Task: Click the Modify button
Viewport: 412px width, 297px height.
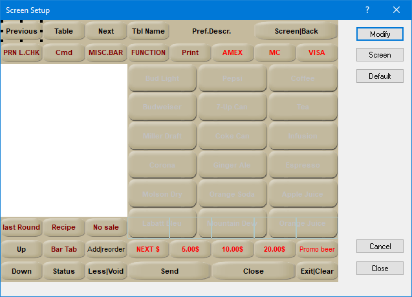Action: [380, 34]
